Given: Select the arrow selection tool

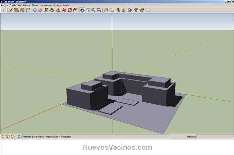Looking at the screenshot, I should (4, 10).
